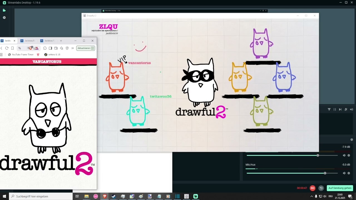Screen dimensions: 356x200
Task: Switch to the second Jackbox.RU tab
Action: click(x=28, y=41)
